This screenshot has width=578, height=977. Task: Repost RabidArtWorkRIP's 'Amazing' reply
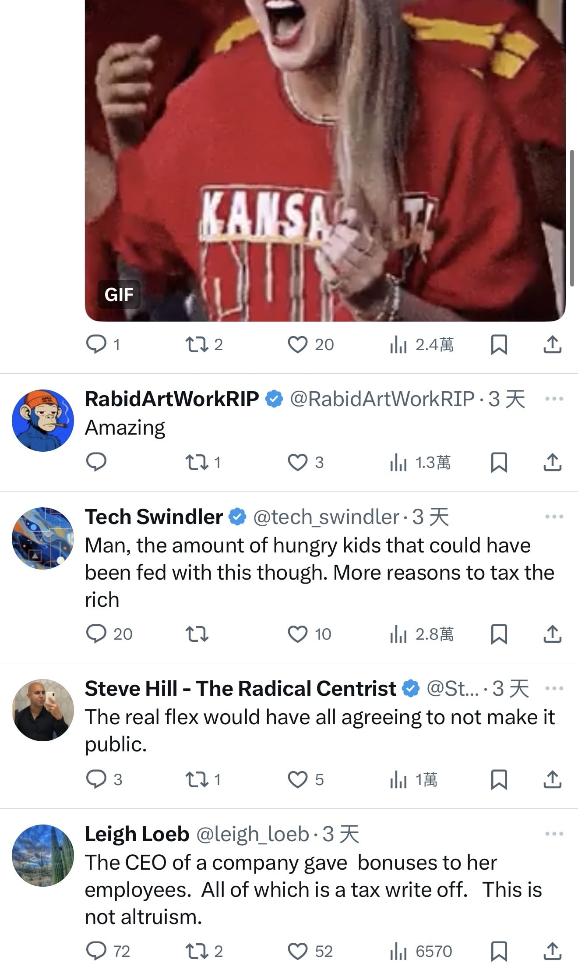coord(197,462)
